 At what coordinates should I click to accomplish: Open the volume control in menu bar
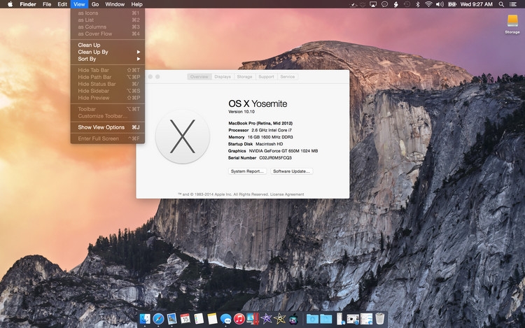[440, 4]
